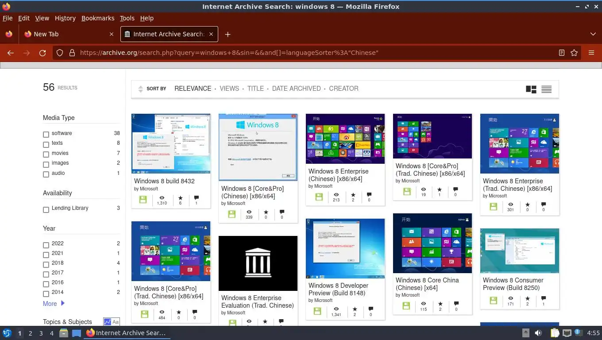The height and width of the screenshot is (340, 602).
Task: Open Windows 8 Developer Preview thumbnail
Action: tap(345, 248)
